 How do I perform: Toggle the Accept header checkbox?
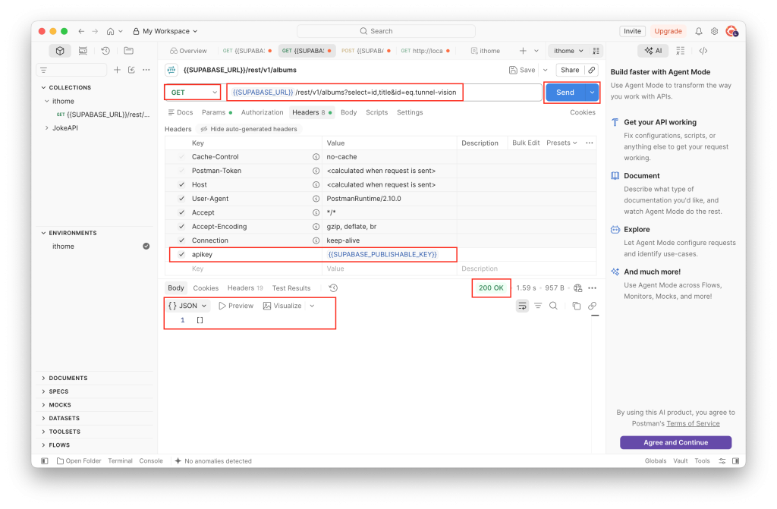click(181, 212)
